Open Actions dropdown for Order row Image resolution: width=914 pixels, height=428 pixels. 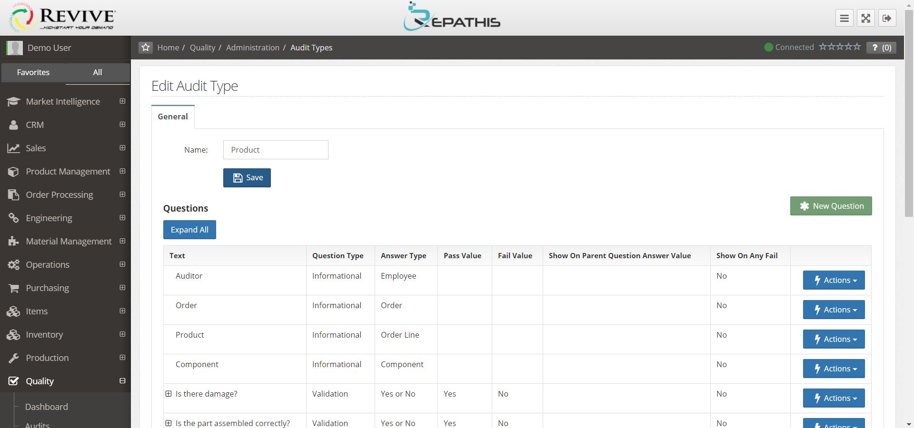tap(834, 310)
